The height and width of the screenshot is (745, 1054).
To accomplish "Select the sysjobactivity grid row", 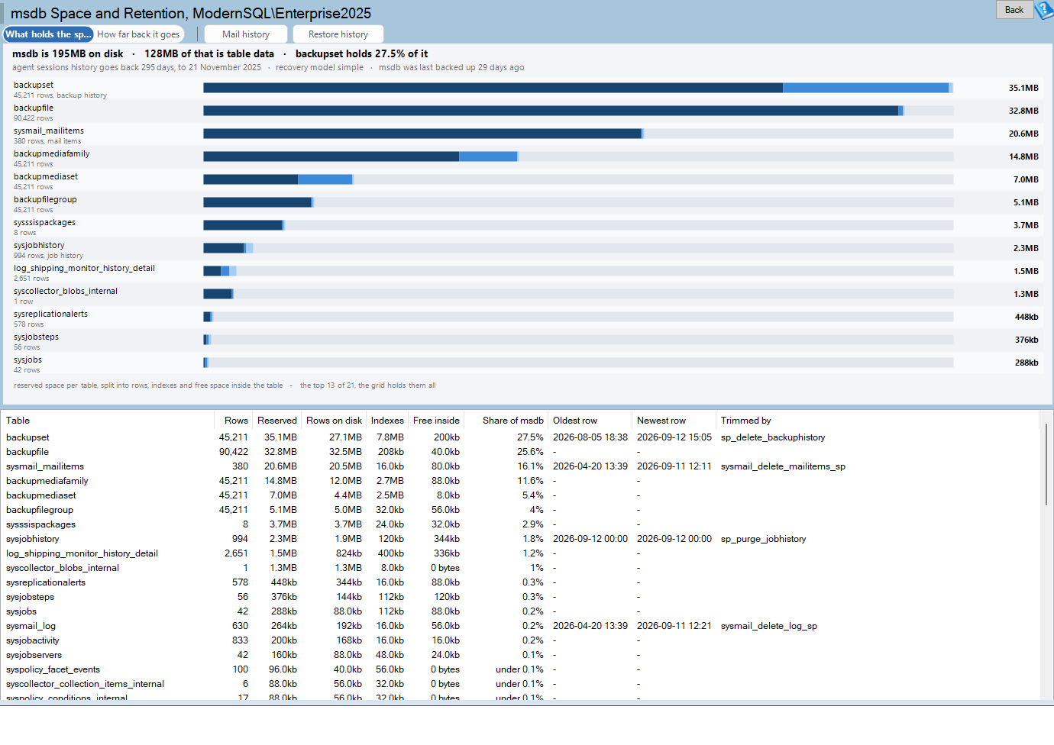I will [521, 640].
